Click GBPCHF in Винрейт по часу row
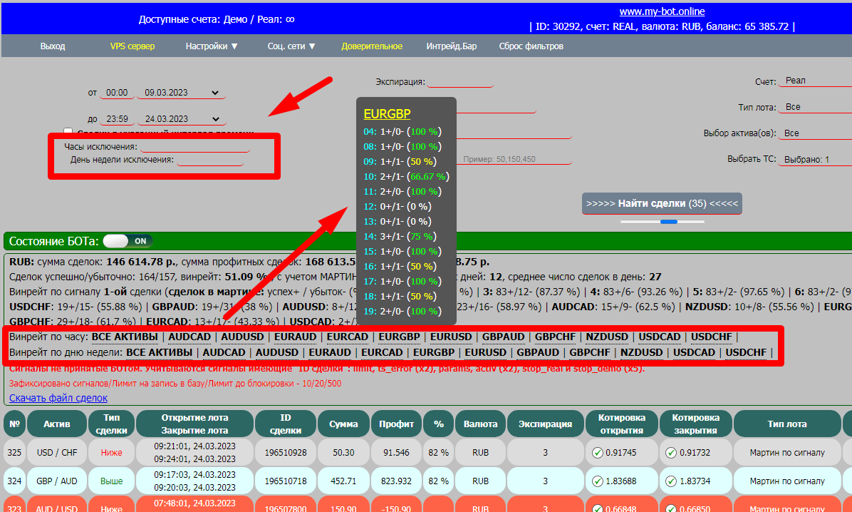This screenshot has height=512, width=852. click(x=555, y=337)
